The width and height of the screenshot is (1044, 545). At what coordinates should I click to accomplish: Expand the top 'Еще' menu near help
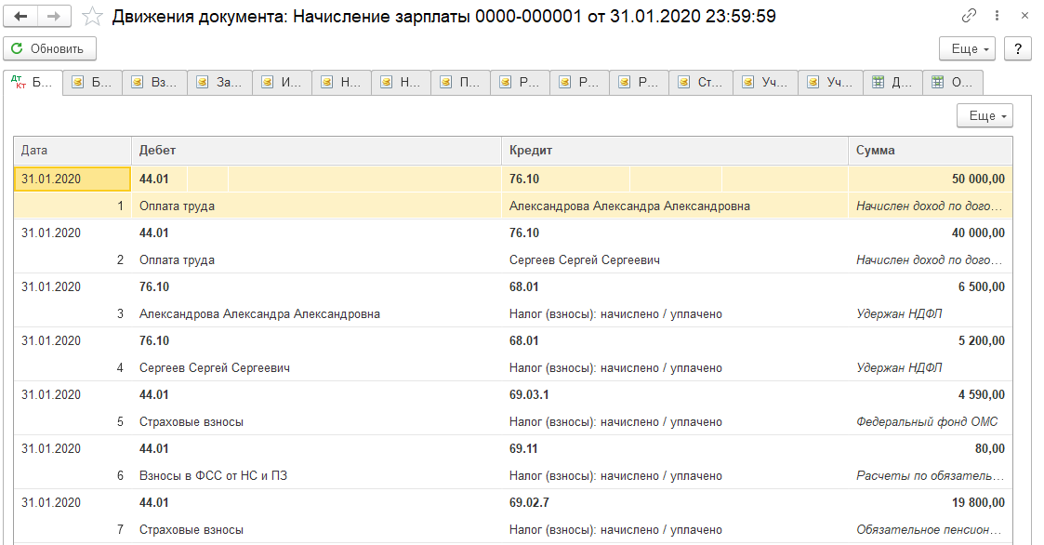point(970,48)
